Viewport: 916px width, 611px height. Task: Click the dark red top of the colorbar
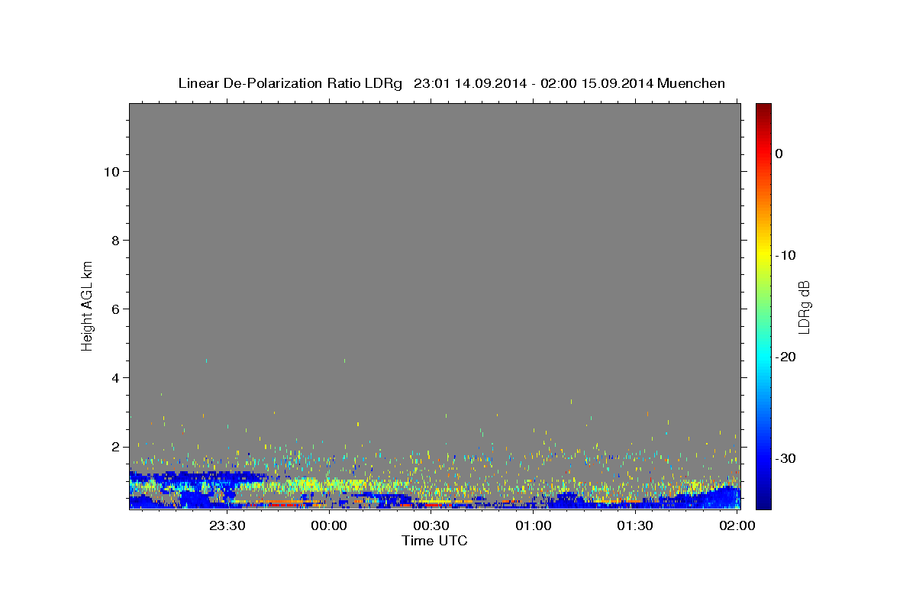[x=763, y=111]
